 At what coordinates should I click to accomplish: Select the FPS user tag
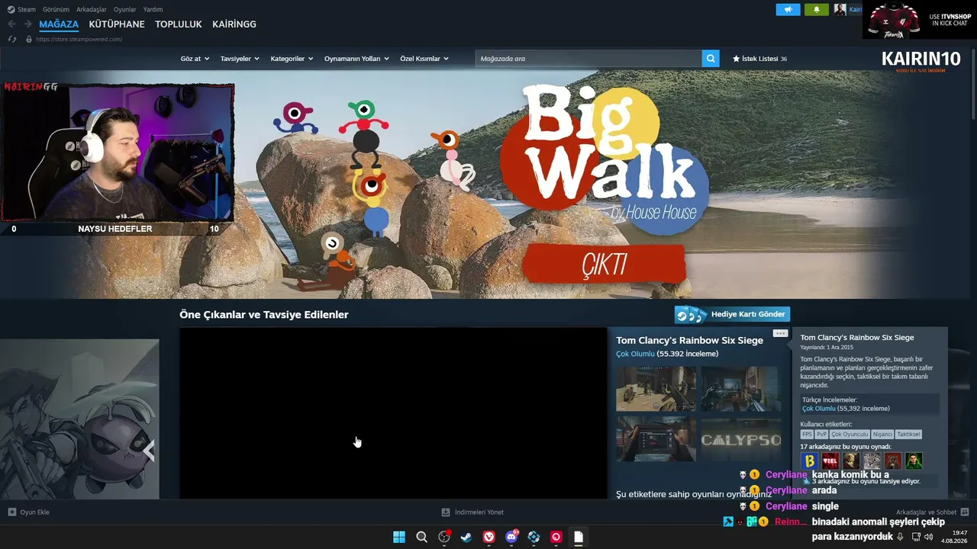point(807,434)
